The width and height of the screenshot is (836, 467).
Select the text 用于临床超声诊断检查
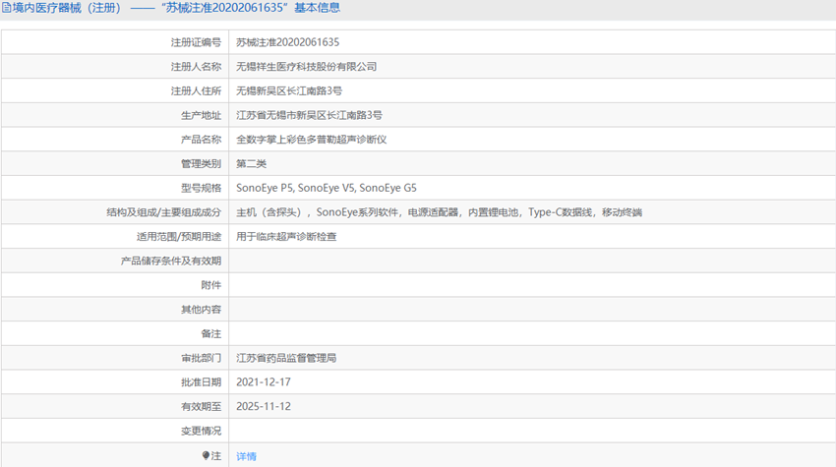click(286, 237)
